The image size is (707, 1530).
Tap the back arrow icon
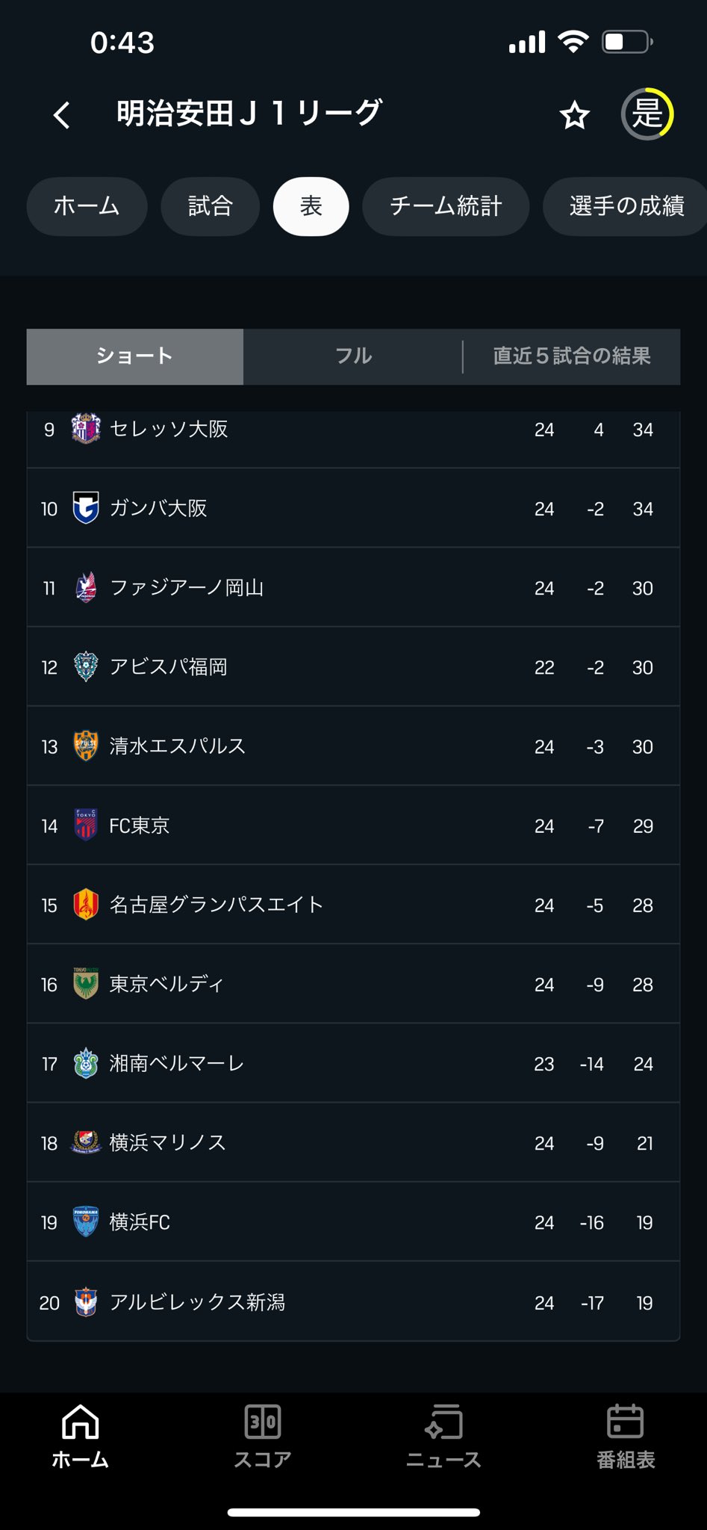coord(62,115)
